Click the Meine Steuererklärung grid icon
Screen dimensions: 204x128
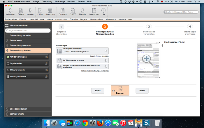[7, 25]
